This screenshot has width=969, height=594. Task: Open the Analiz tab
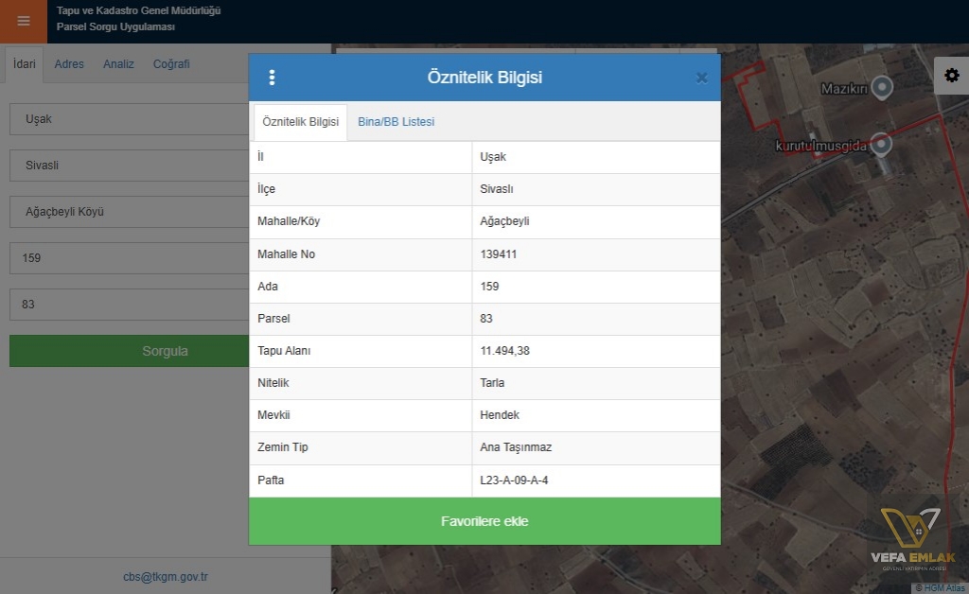118,64
